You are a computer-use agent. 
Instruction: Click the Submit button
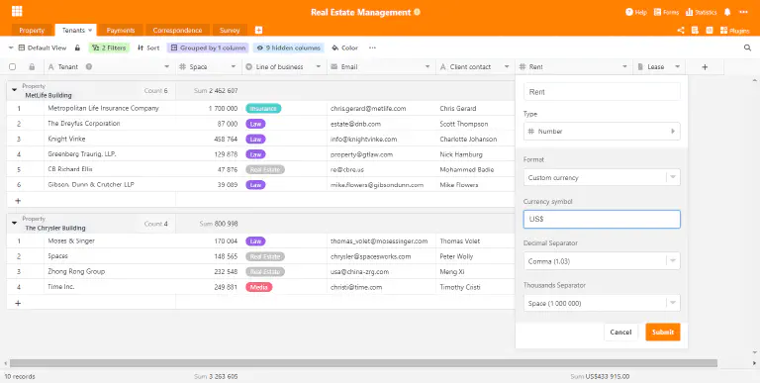coord(663,333)
